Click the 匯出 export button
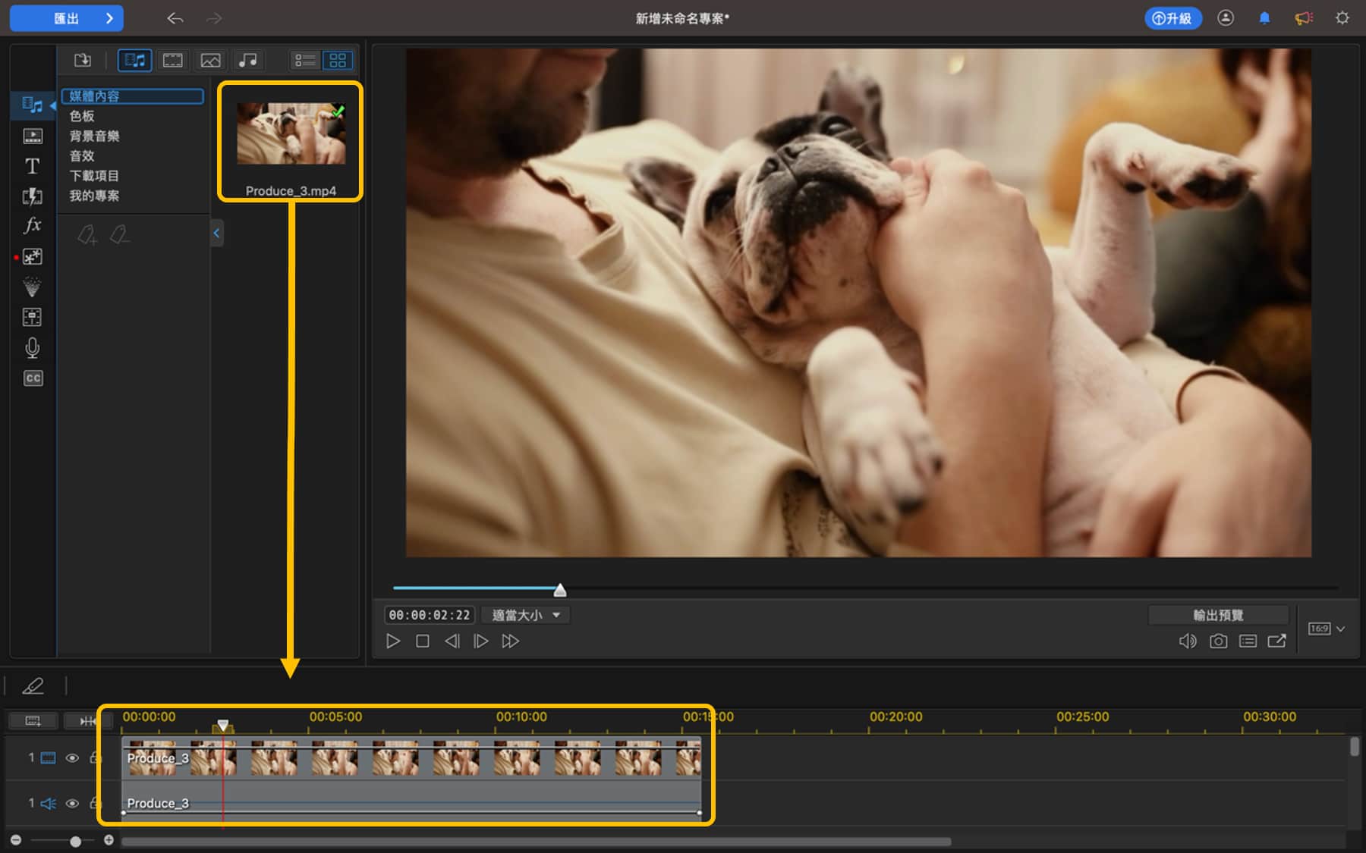The height and width of the screenshot is (853, 1366). [x=67, y=18]
